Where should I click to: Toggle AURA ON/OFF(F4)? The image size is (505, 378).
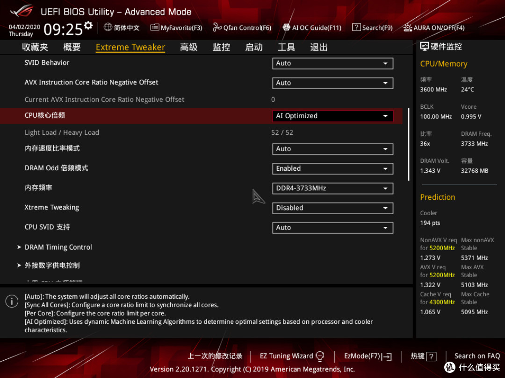pos(434,28)
